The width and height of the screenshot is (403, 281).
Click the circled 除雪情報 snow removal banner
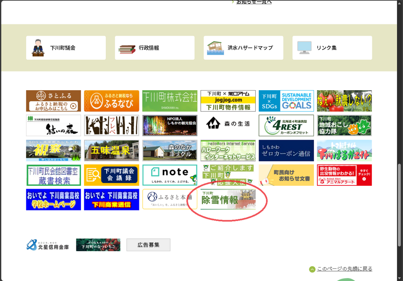pyautogui.click(x=228, y=200)
